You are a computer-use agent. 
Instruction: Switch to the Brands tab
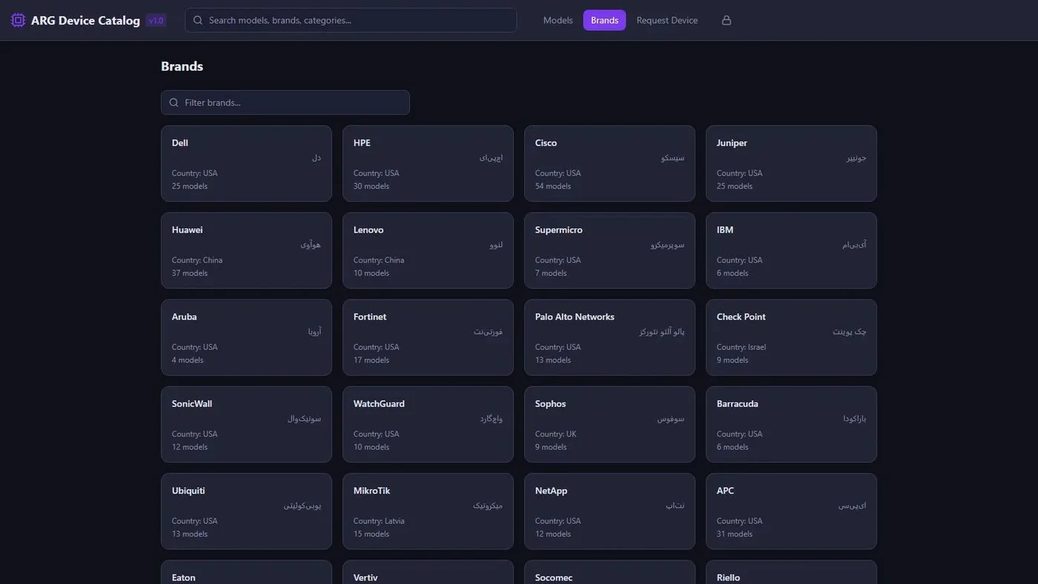coord(604,20)
